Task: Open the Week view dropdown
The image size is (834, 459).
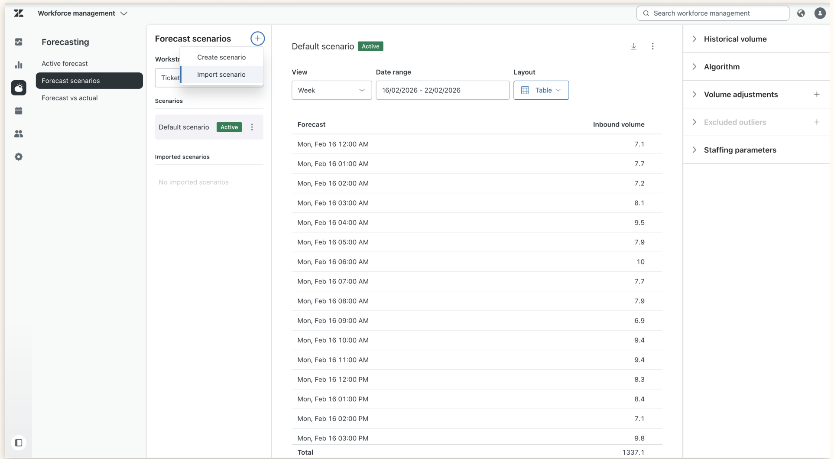Action: pos(331,90)
